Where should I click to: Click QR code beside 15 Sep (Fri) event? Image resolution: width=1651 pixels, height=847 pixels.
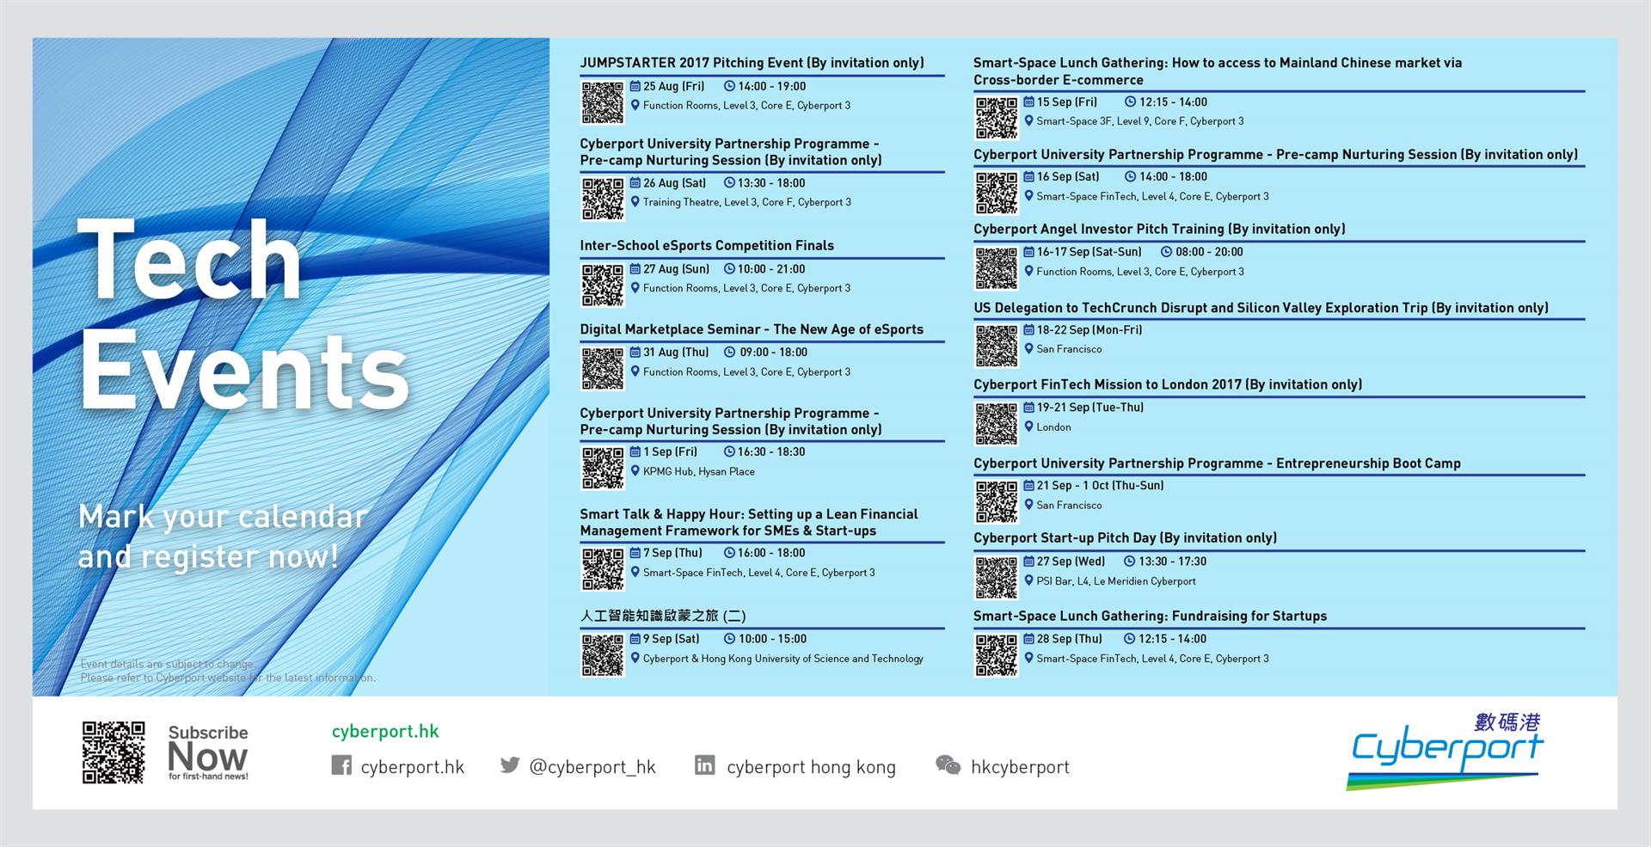[x=997, y=118]
